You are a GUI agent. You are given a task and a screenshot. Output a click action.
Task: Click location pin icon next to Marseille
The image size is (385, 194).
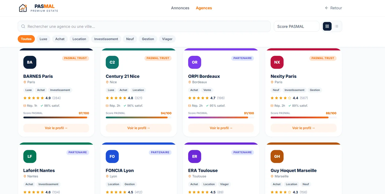pyautogui.click(x=272, y=176)
